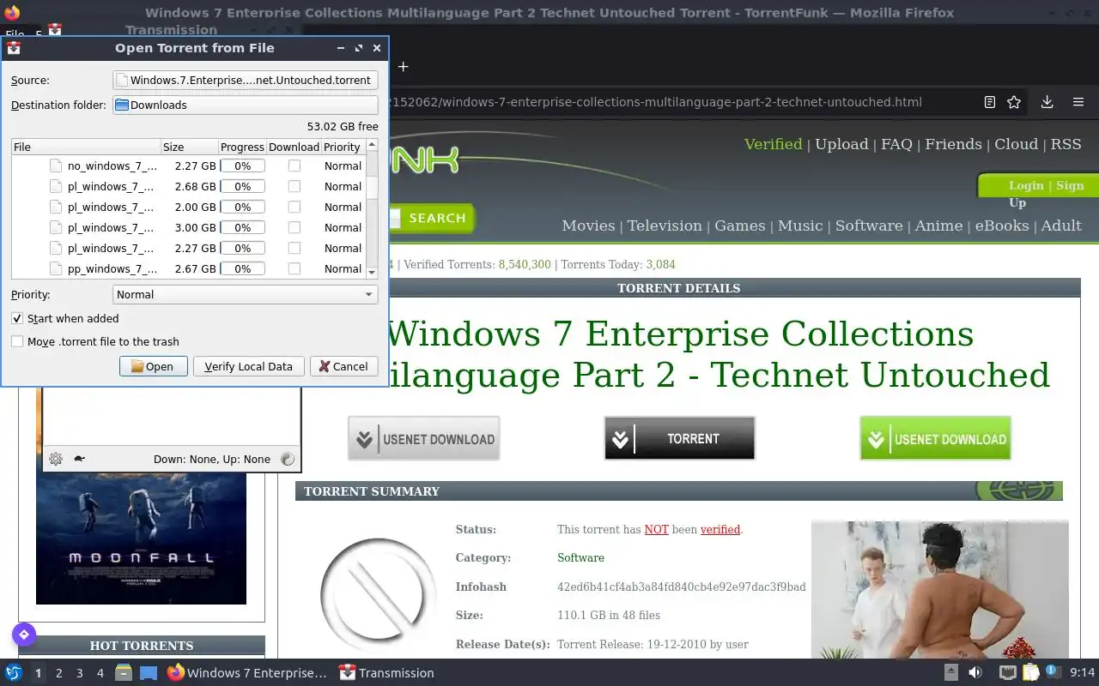
Task: Click Normal priority of the 3.00 GB file
Action: (x=343, y=227)
